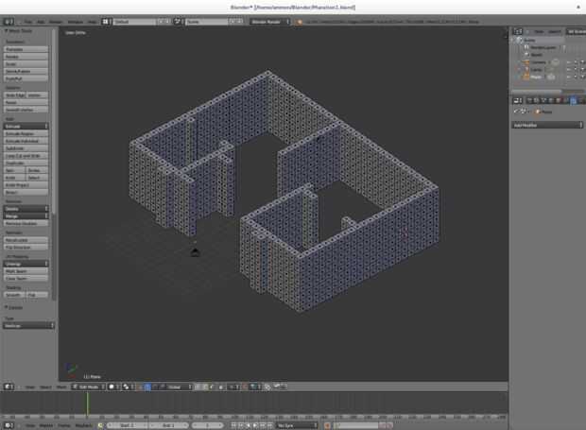
Task: Open the Properties editor type icon
Action: pyautogui.click(x=518, y=100)
